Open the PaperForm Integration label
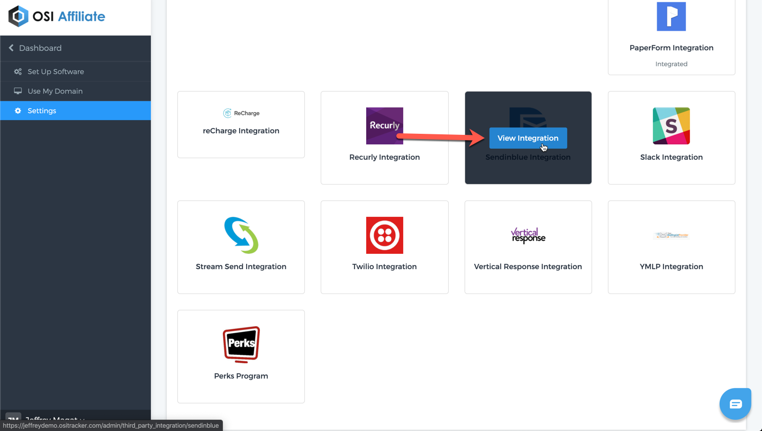This screenshot has width=762, height=431. click(x=671, y=48)
